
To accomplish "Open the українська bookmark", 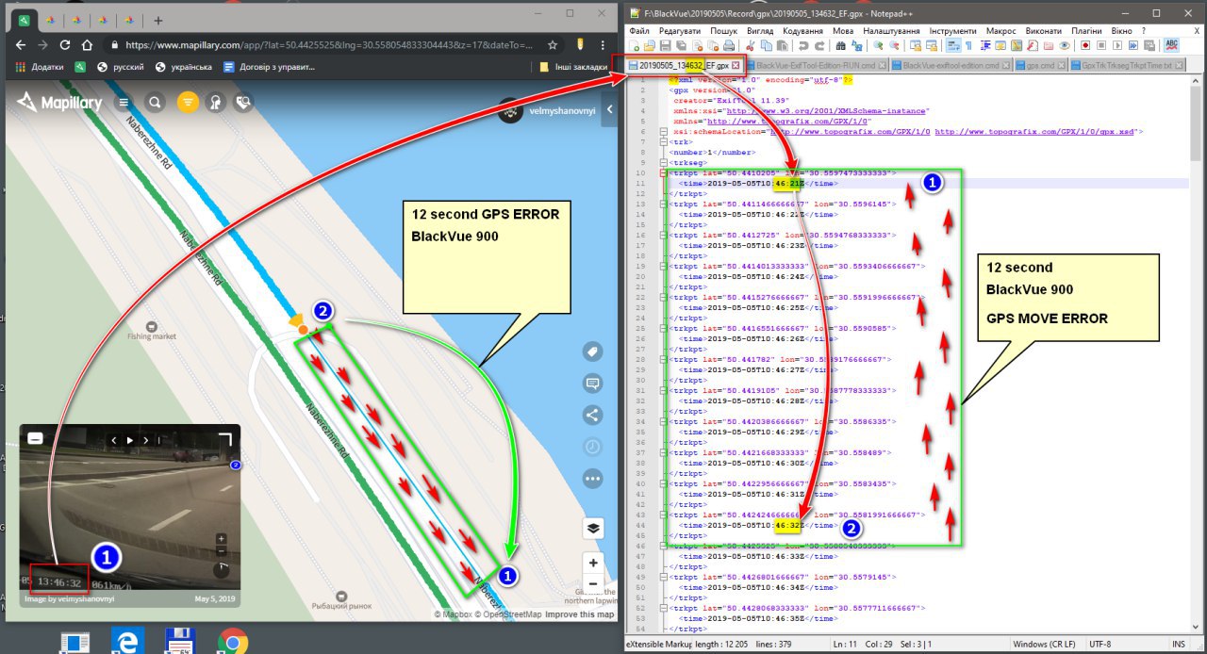I will click(x=184, y=67).
